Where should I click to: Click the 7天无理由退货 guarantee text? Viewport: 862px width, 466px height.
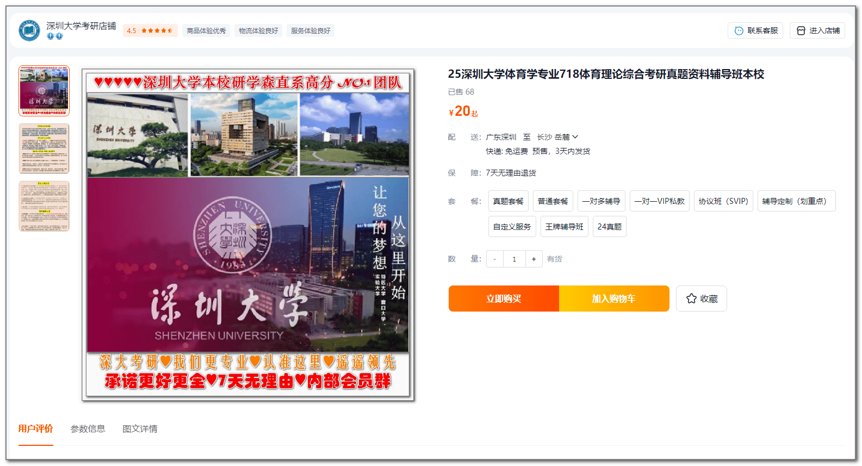511,173
